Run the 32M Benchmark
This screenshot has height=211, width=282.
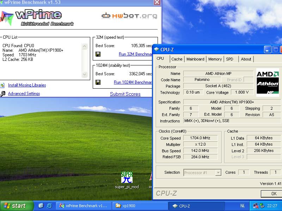click(x=135, y=54)
